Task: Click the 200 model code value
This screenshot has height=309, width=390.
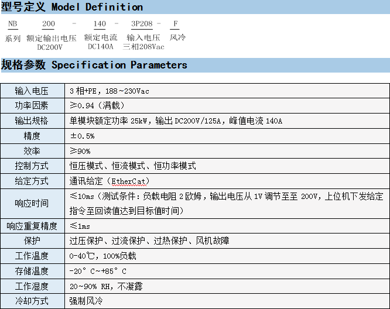Action: [x=49, y=23]
